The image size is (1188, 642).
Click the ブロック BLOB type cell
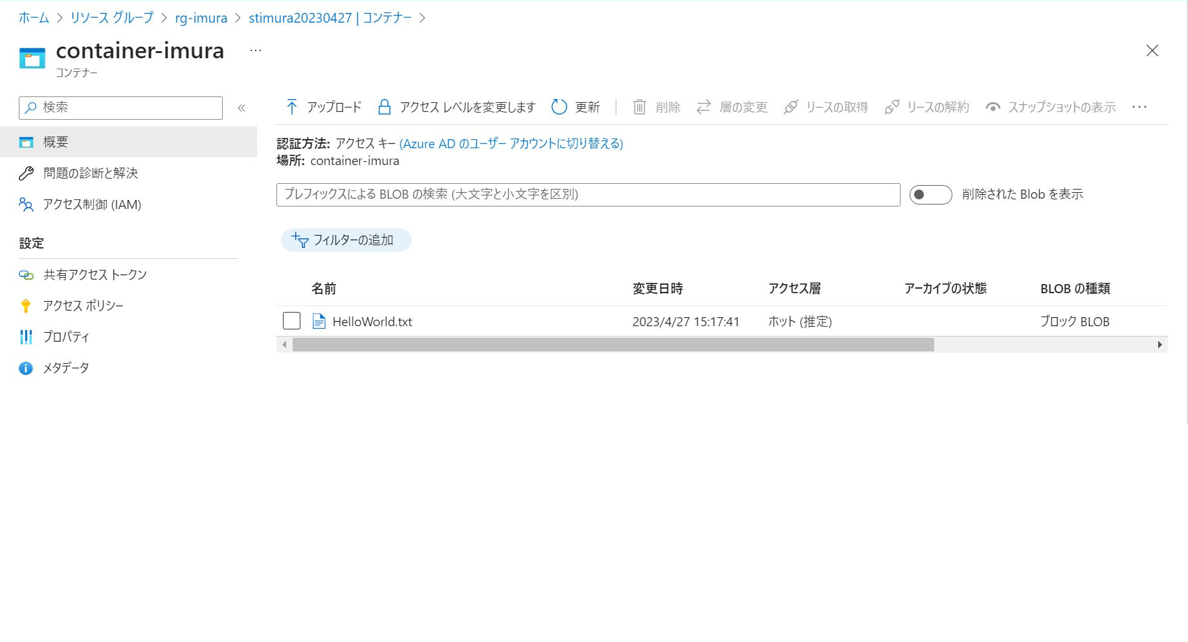pyautogui.click(x=1075, y=322)
